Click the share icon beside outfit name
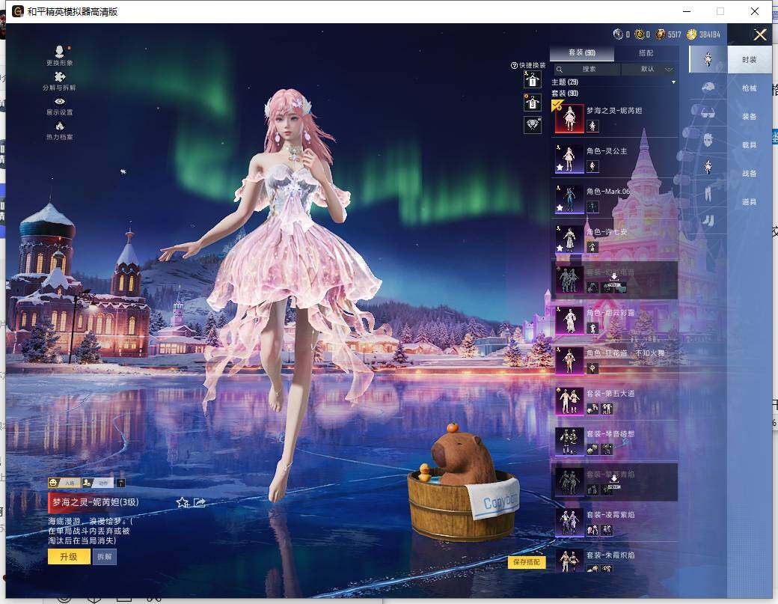 [x=199, y=502]
